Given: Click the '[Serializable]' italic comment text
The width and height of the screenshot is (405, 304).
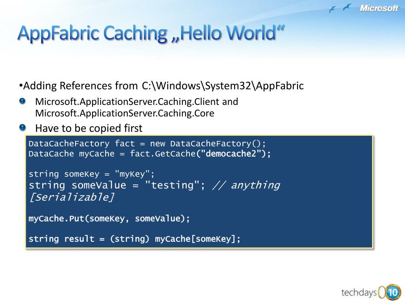Looking at the screenshot, I should (72, 197).
